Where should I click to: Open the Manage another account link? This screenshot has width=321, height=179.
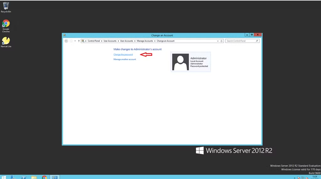(125, 59)
